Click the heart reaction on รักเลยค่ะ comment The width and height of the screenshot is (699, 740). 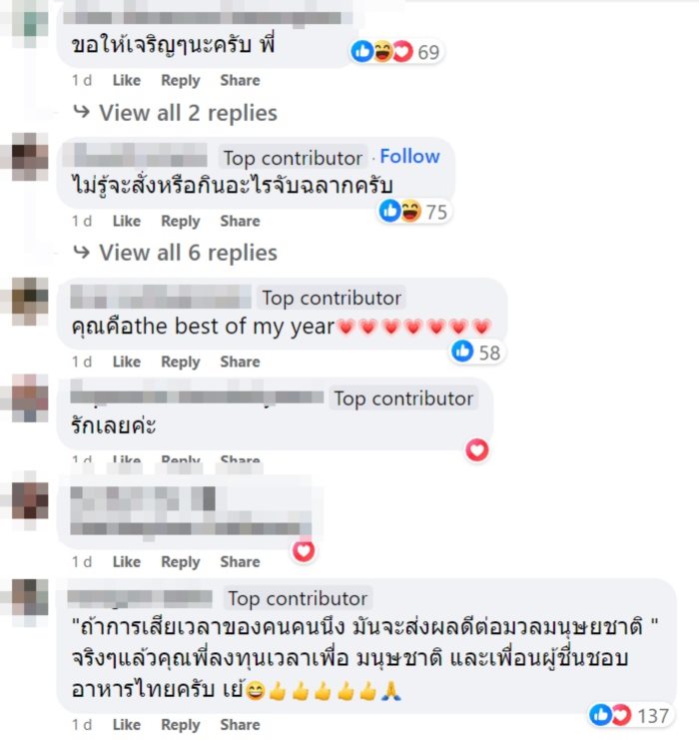coord(476,449)
